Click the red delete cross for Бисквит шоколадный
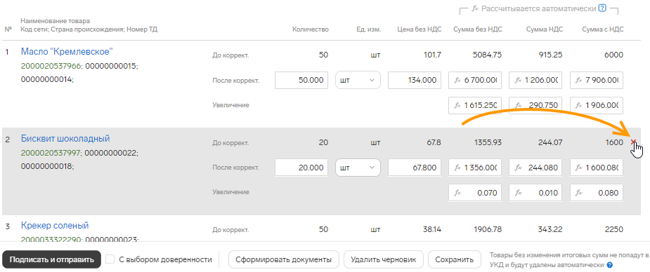Screen dimensions: 650x272 pyautogui.click(x=633, y=142)
